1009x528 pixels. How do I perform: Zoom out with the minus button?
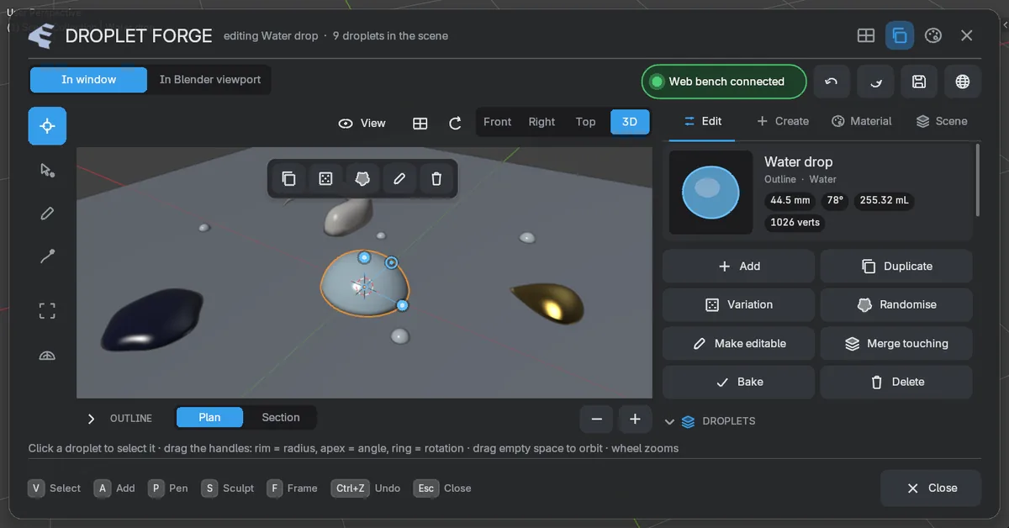tap(597, 419)
